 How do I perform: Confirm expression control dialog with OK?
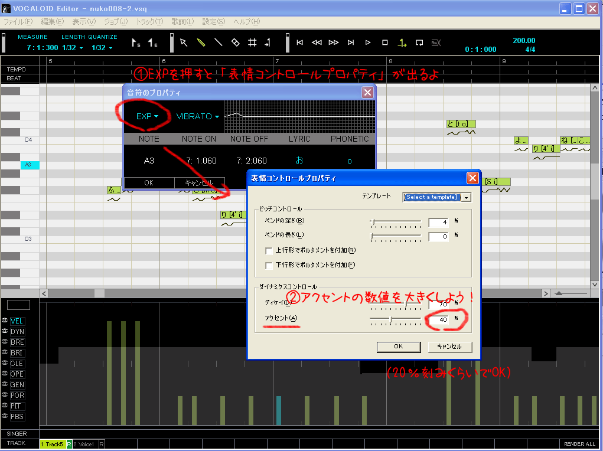point(399,347)
